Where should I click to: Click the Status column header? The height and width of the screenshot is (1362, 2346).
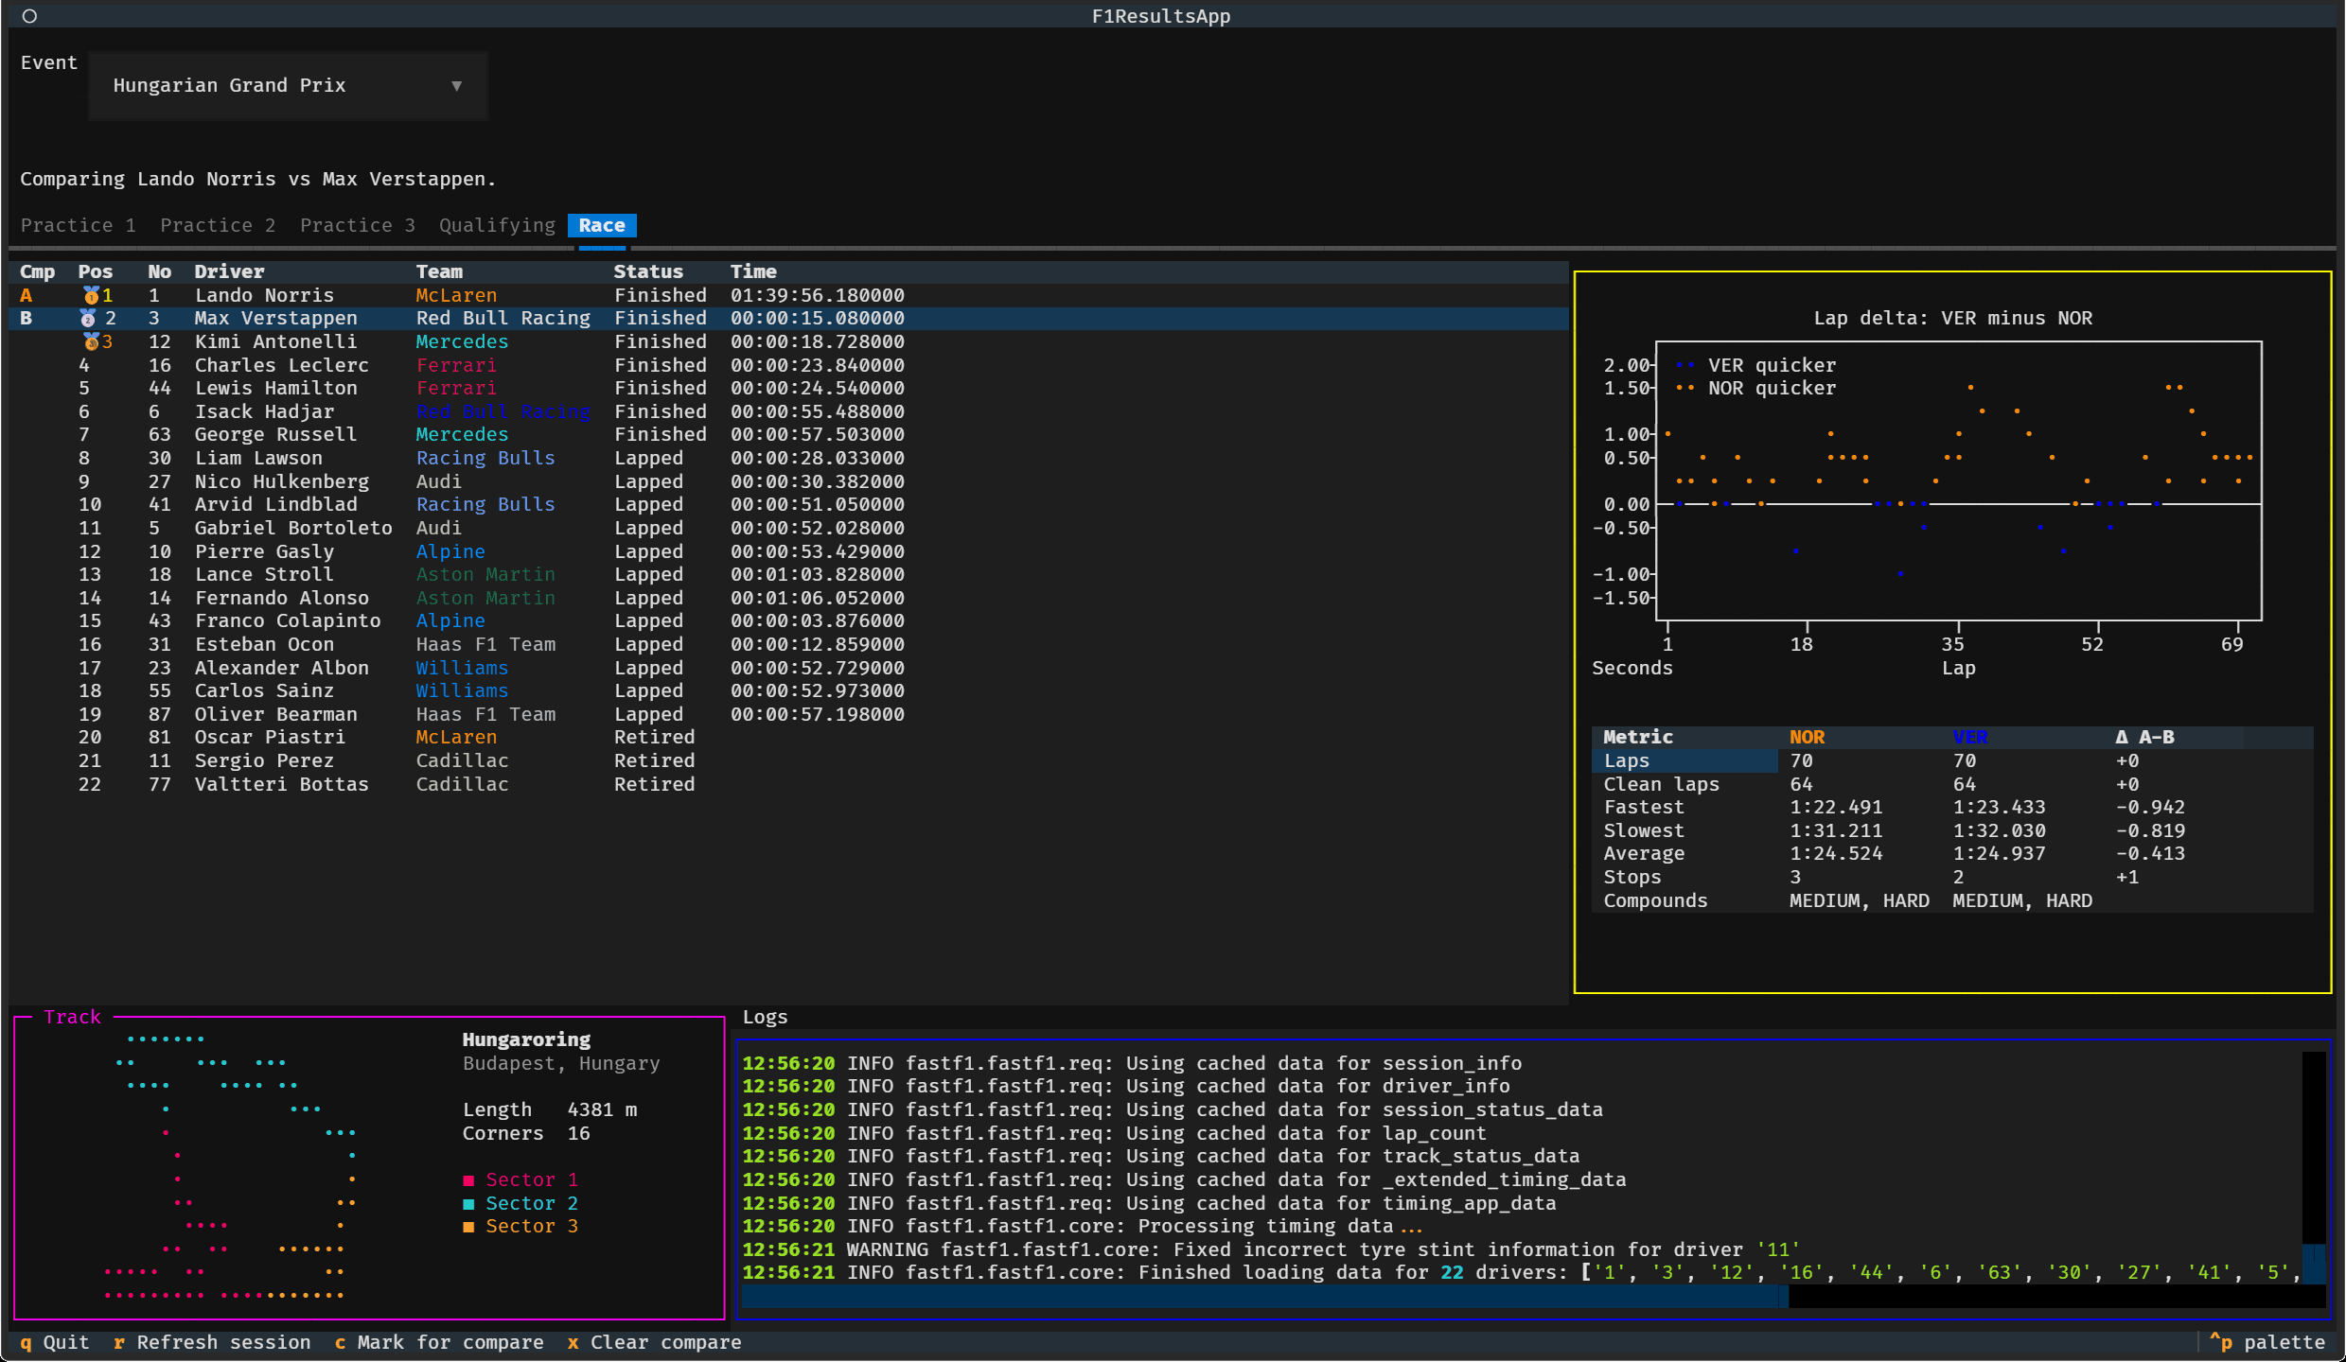point(648,271)
